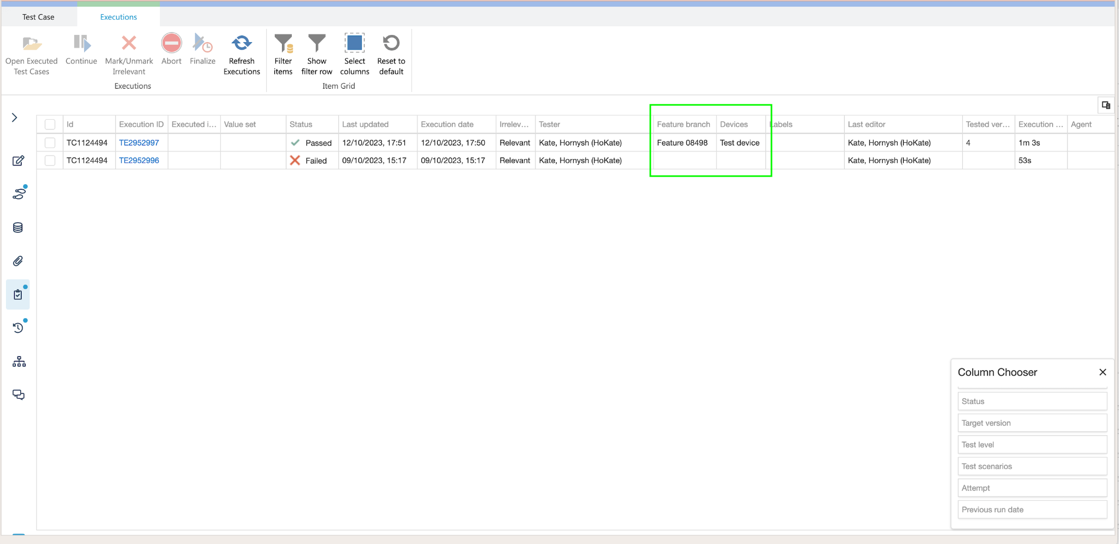Screen dimensions: 1119x544
Task: Open the hierarchy tree sidebar icon
Action: click(x=19, y=362)
